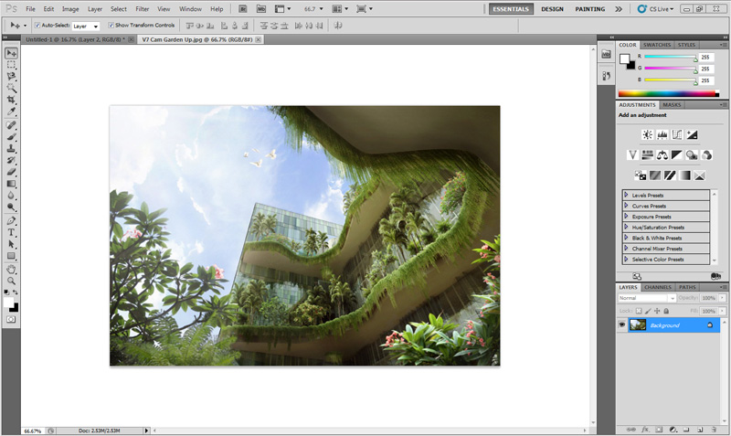Expand the Hue/Saturation Presets entry
The width and height of the screenshot is (731, 436).
pos(626,227)
